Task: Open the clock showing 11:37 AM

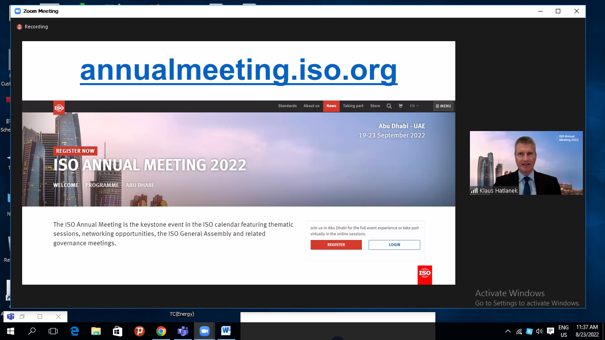Action: tap(587, 331)
